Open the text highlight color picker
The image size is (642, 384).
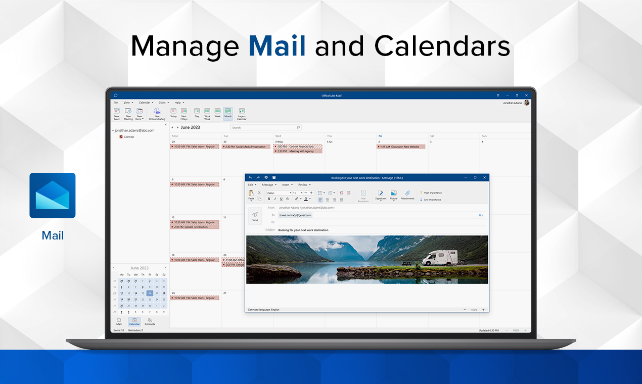[x=298, y=199]
